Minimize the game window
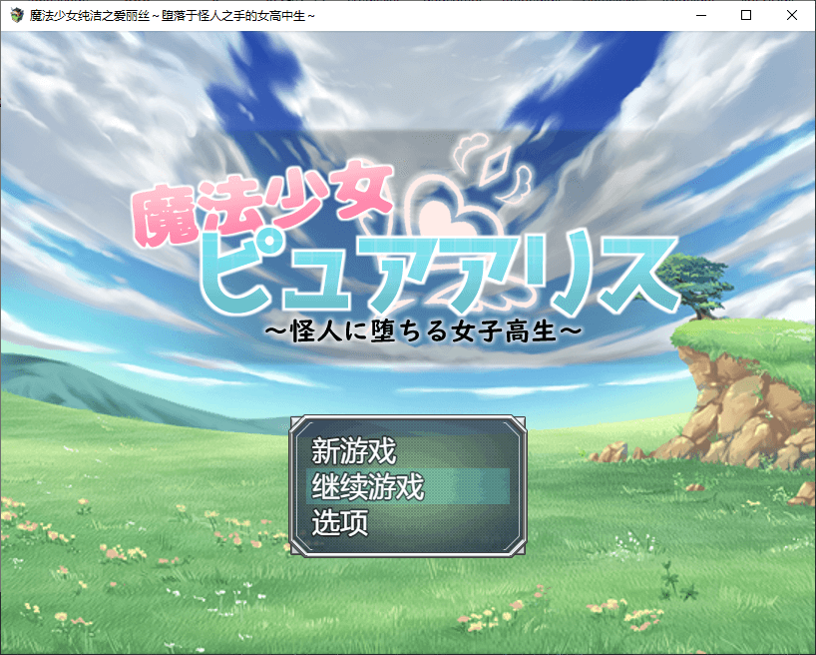This screenshot has height=655, width=816. (700, 16)
